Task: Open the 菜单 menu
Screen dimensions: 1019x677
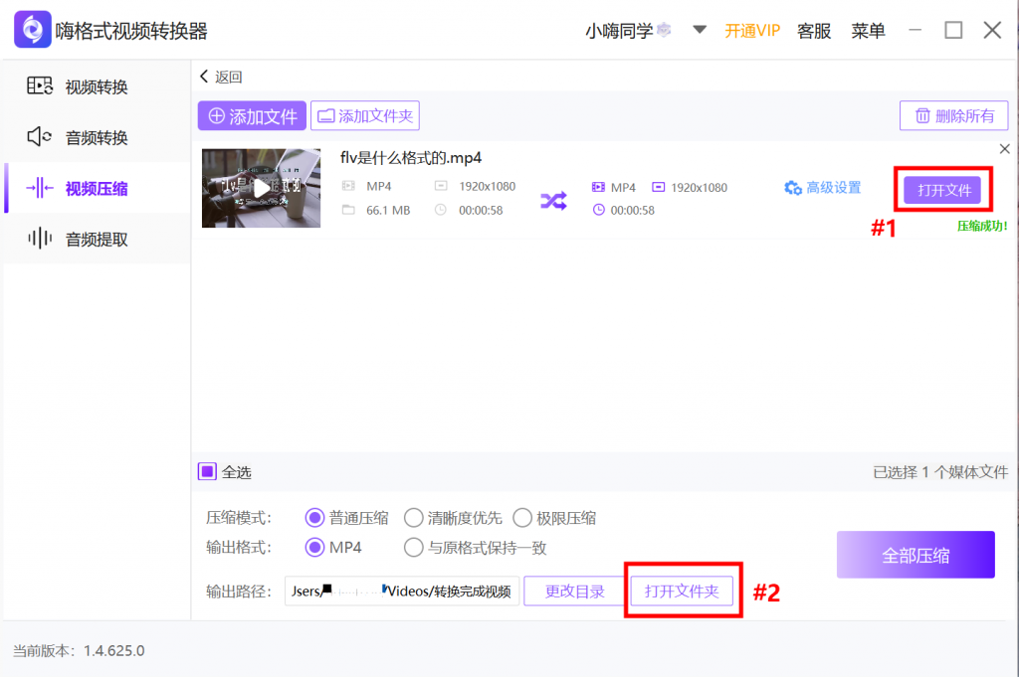Action: (868, 30)
